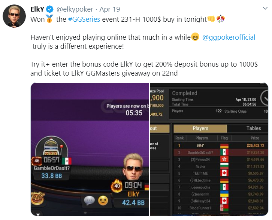Select ElkY's rank 1 row
The height and width of the screenshot is (220, 272).
click(x=221, y=146)
